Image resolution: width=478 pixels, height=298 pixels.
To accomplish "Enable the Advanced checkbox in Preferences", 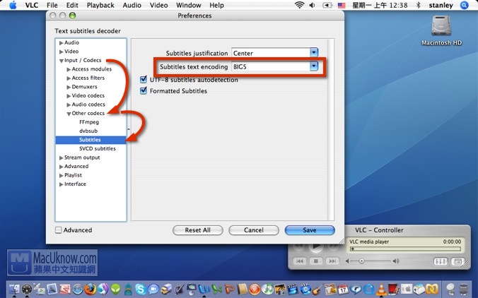I will (58, 230).
